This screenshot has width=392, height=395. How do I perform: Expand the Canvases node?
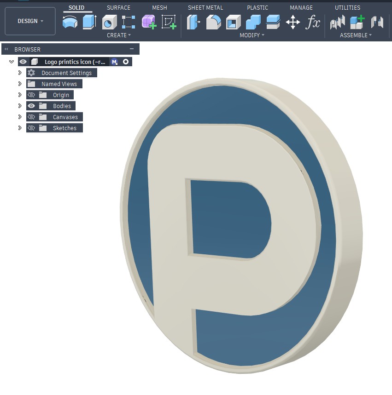click(20, 117)
